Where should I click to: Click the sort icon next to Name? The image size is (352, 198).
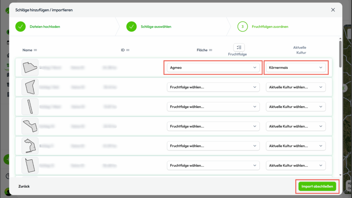35,50
